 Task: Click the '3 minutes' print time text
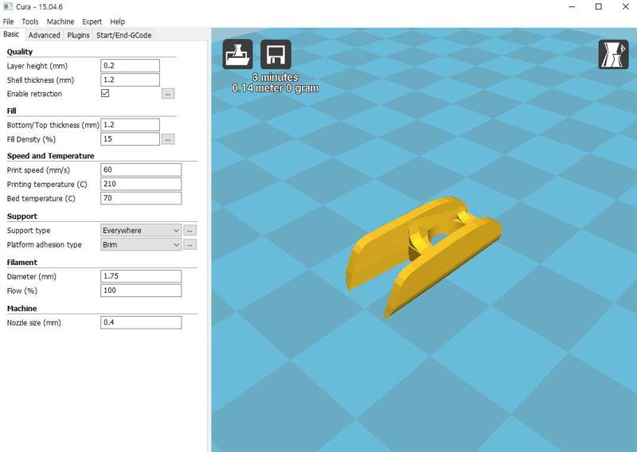click(275, 77)
